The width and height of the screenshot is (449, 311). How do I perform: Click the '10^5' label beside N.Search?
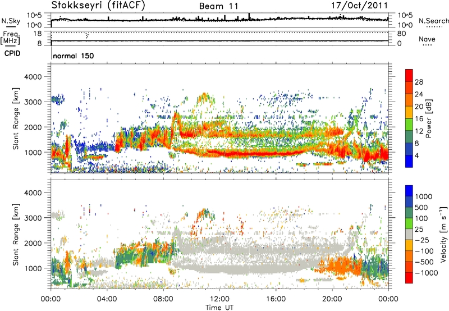coord(405,16)
